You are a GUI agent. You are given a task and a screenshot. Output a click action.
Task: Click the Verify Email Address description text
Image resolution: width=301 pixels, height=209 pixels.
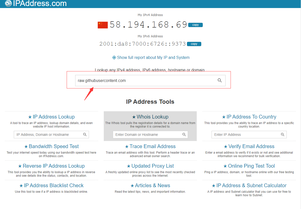click(x=249, y=154)
